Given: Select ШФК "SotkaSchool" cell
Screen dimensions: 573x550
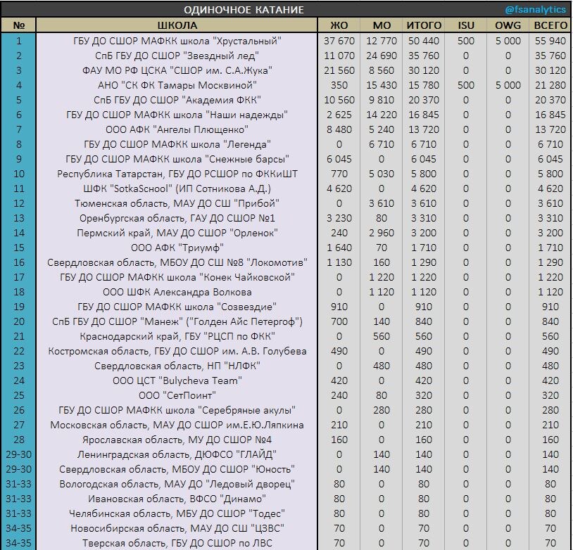Looking at the screenshot, I should (x=177, y=188).
